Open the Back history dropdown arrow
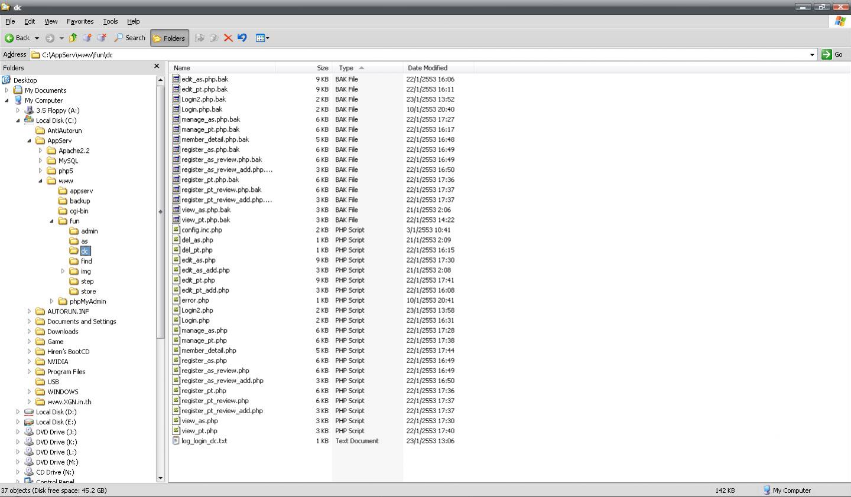 (37, 38)
